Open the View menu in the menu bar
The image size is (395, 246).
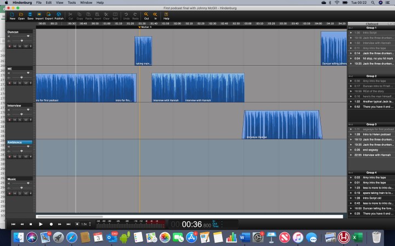point(58,3)
